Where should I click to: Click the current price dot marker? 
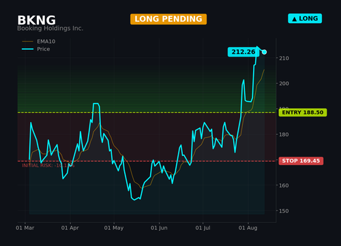pos(264,52)
